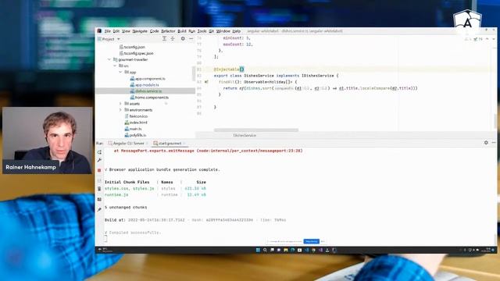Click the collapse all icon in Project panel

click(x=173, y=38)
